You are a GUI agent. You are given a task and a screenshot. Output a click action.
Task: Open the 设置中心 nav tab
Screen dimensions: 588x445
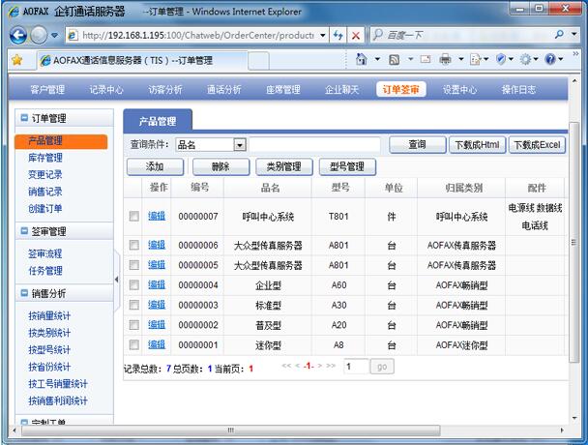point(459,90)
